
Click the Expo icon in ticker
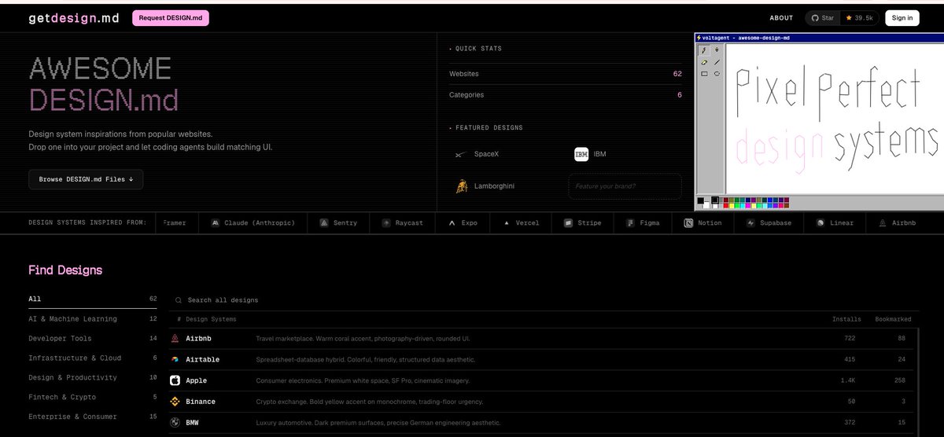pyautogui.click(x=452, y=223)
